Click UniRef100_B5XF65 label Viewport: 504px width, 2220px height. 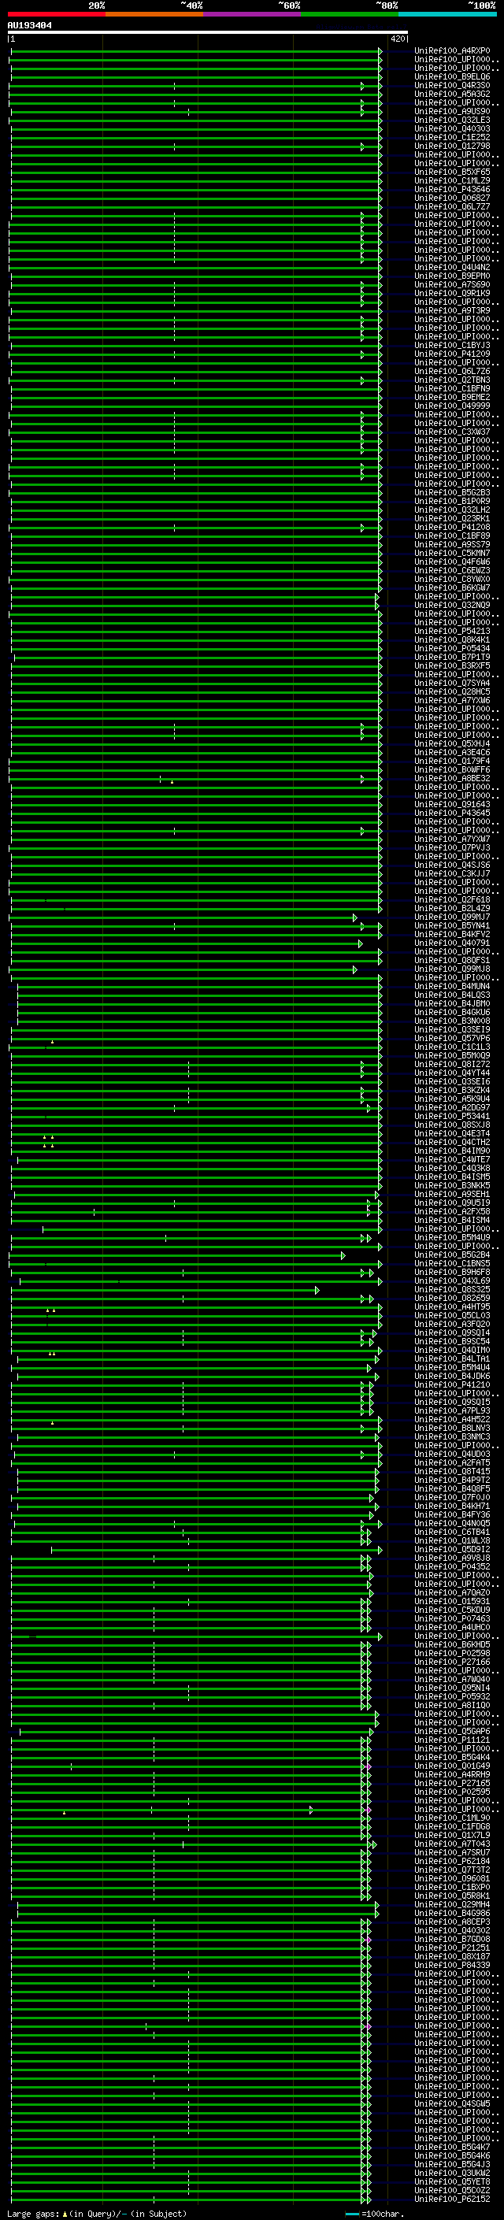point(452,172)
